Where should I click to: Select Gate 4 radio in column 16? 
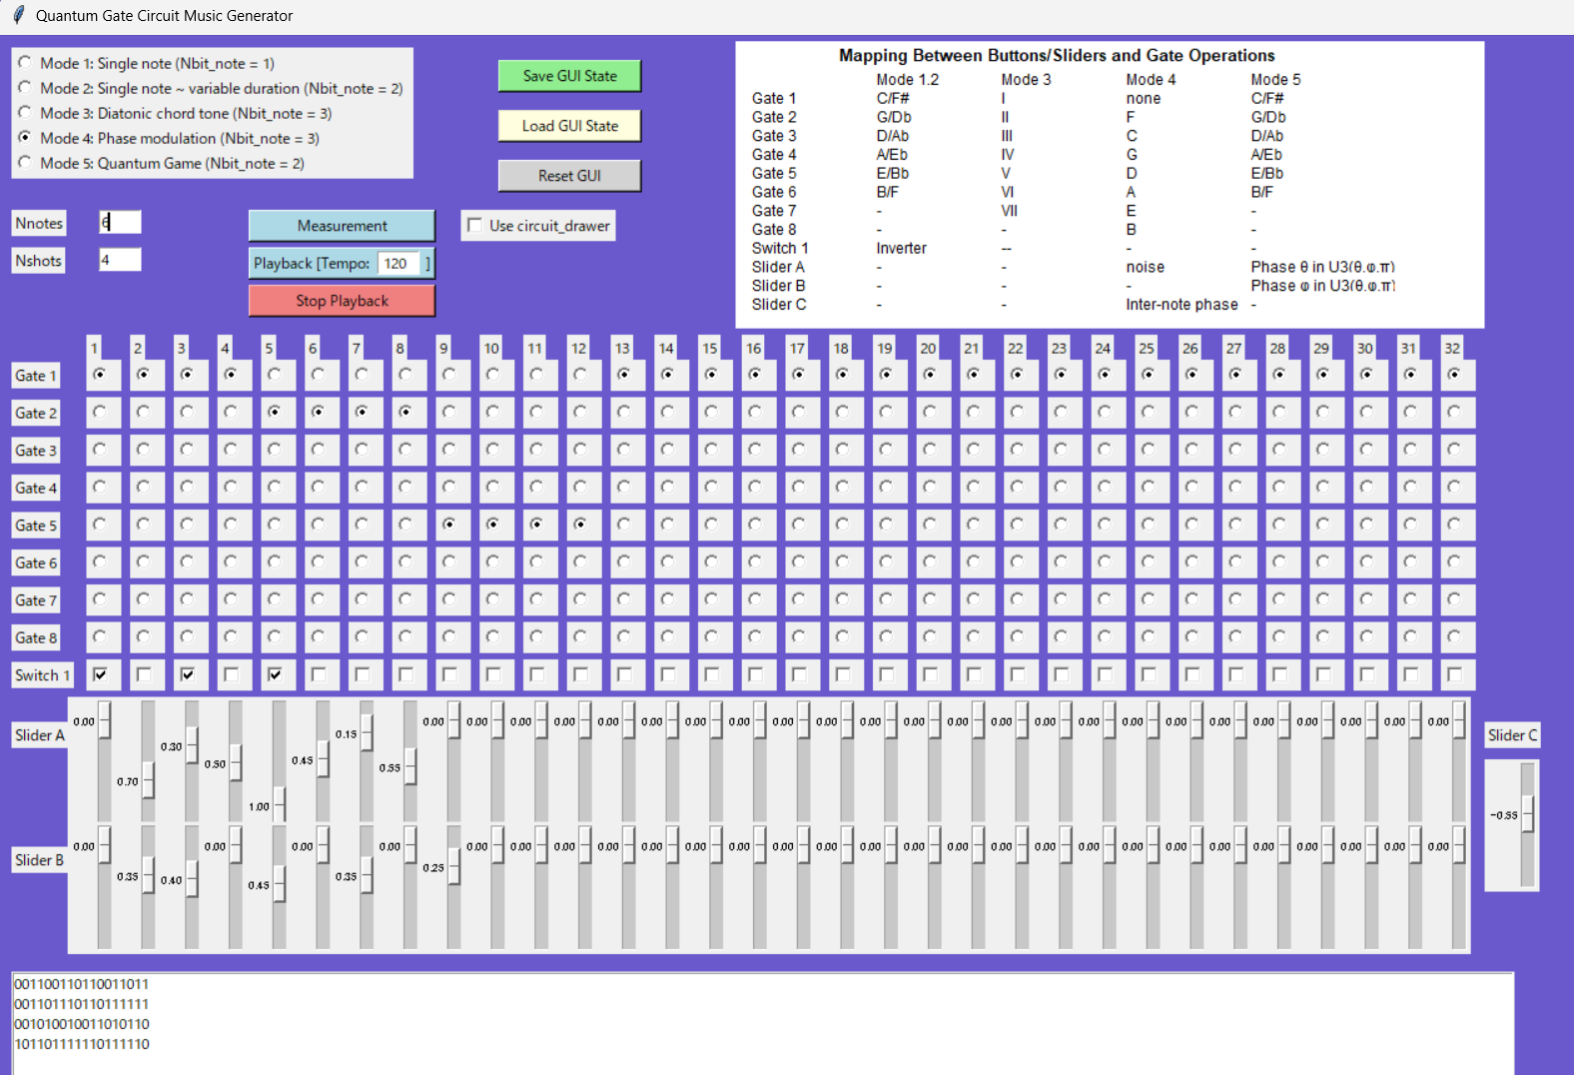coord(755,487)
